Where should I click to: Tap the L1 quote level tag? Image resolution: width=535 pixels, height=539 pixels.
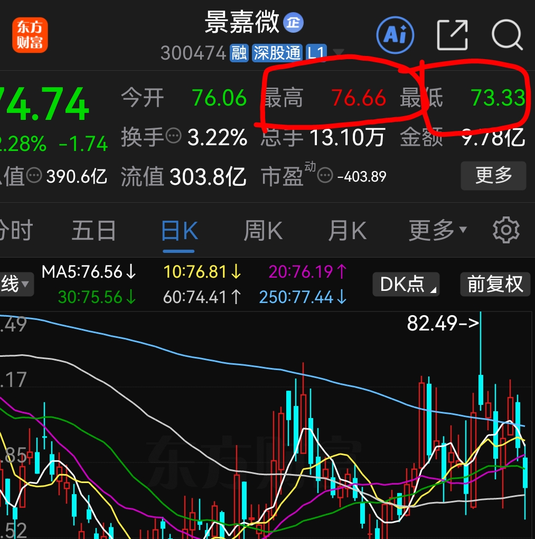[316, 53]
